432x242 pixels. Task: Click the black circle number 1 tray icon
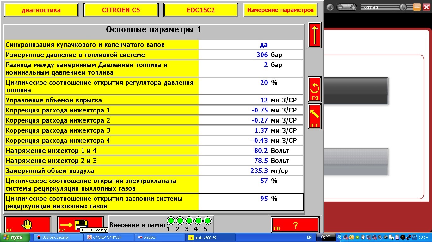[x=403, y=237]
